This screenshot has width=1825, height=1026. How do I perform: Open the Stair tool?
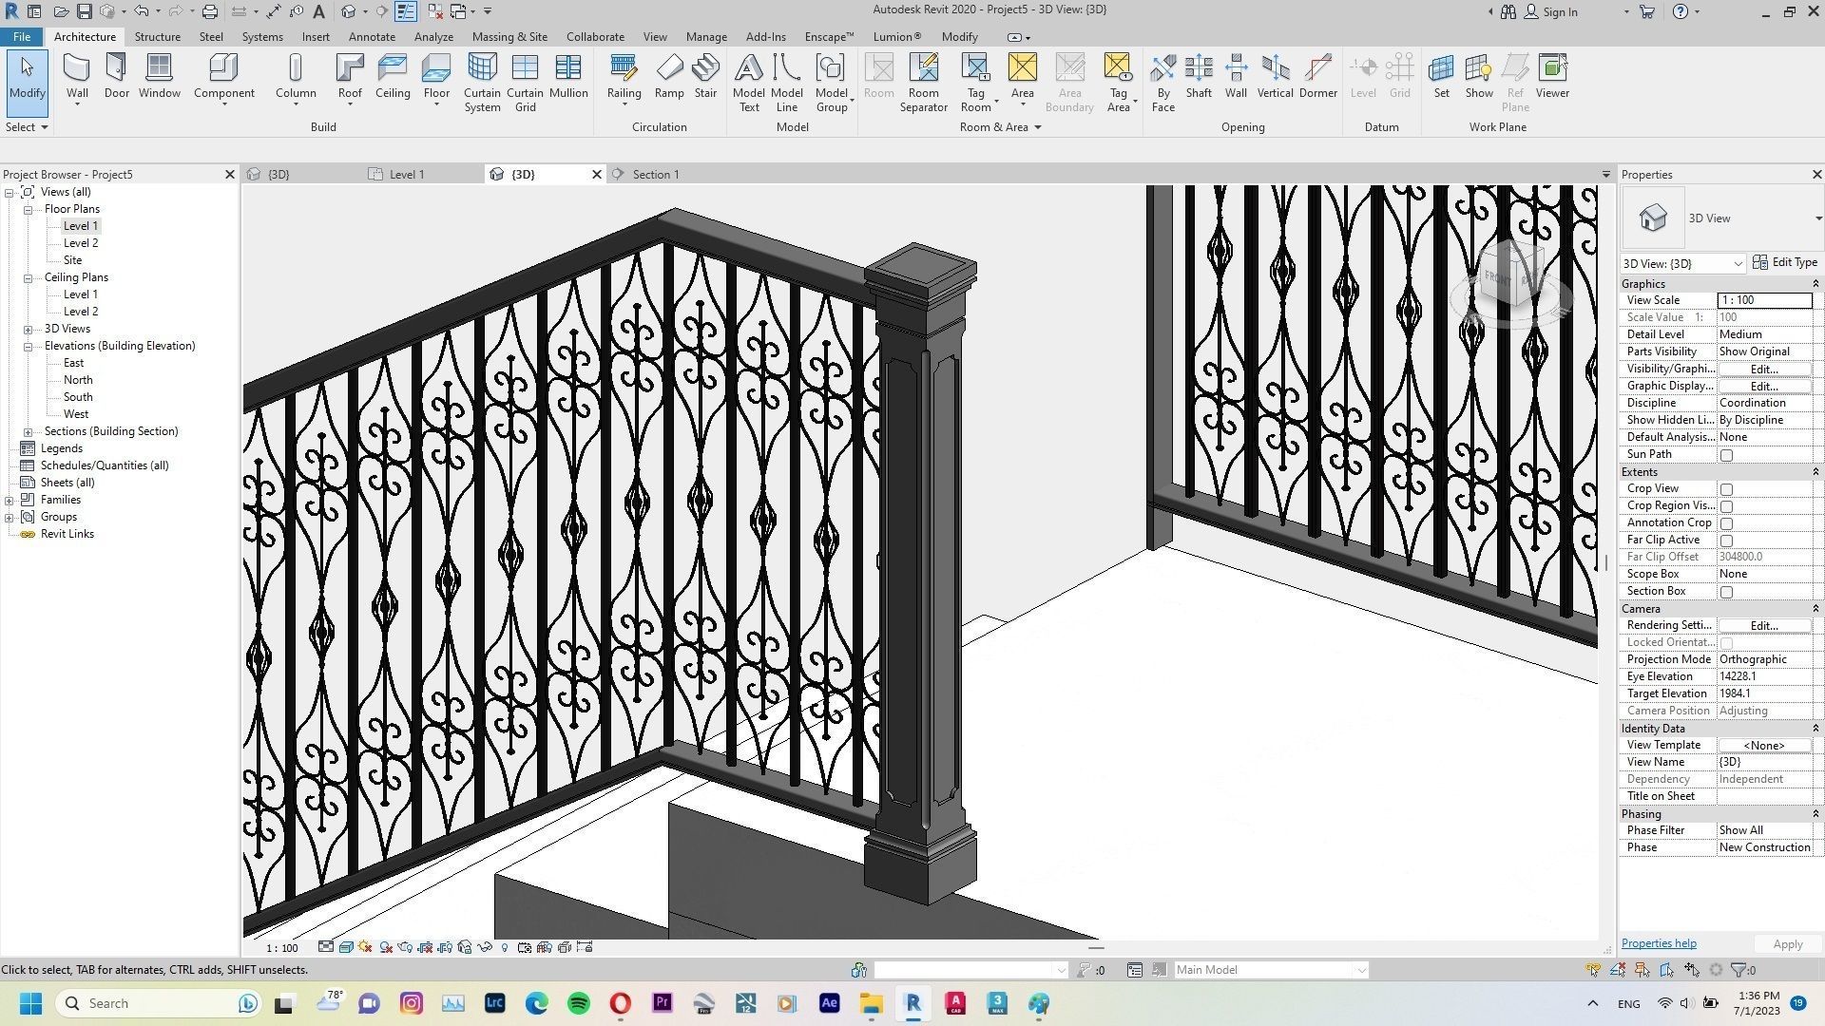click(705, 76)
